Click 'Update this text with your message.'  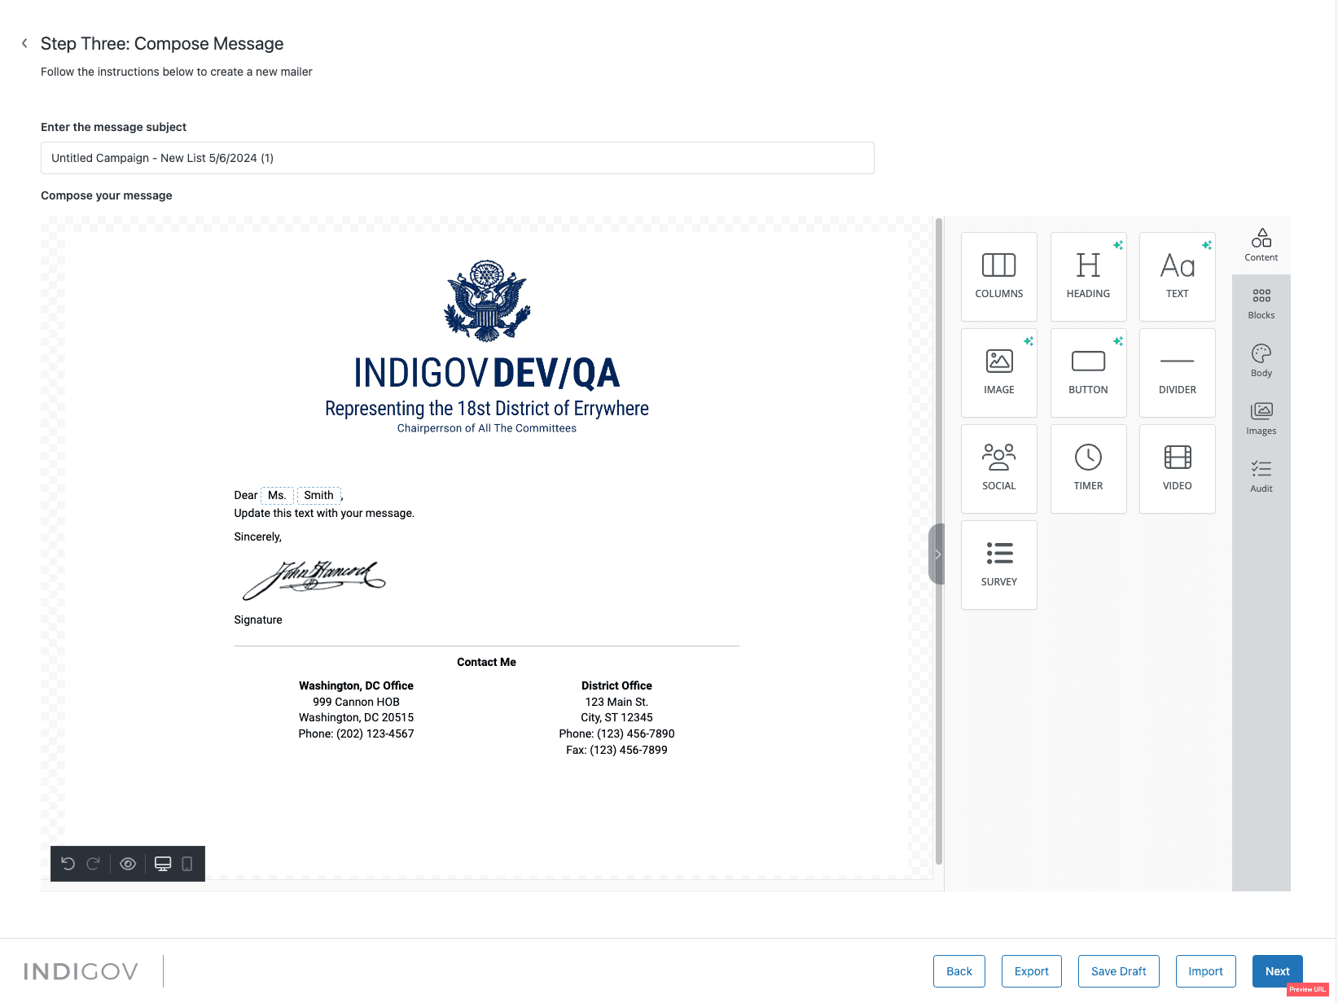pos(324,513)
